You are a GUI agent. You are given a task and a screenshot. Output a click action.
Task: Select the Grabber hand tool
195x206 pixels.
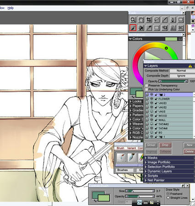[141, 20]
